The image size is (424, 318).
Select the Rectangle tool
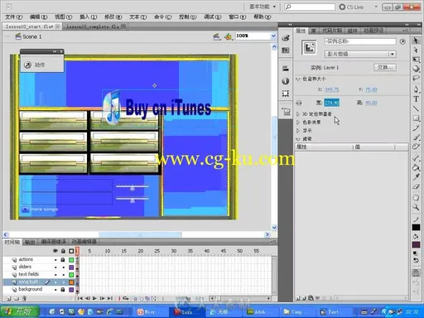click(416, 118)
